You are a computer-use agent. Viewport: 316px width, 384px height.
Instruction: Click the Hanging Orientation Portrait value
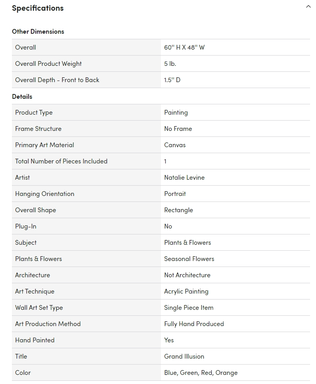pos(175,194)
